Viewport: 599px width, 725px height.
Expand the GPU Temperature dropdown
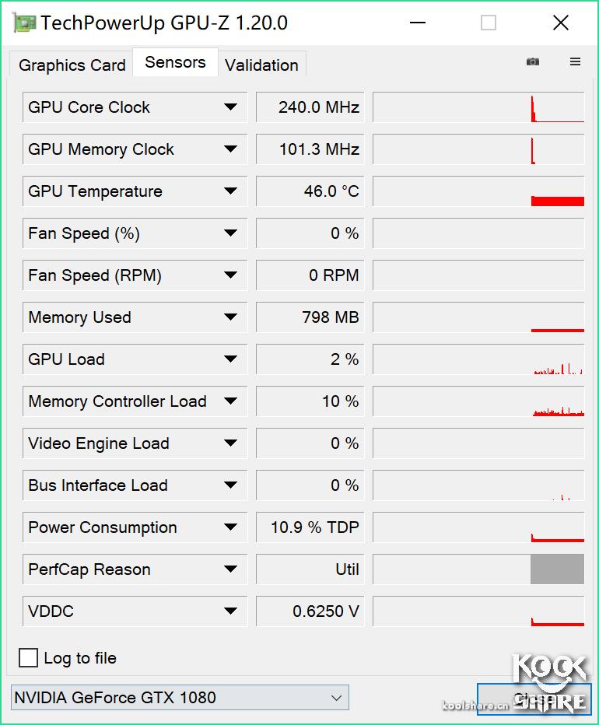coord(232,191)
